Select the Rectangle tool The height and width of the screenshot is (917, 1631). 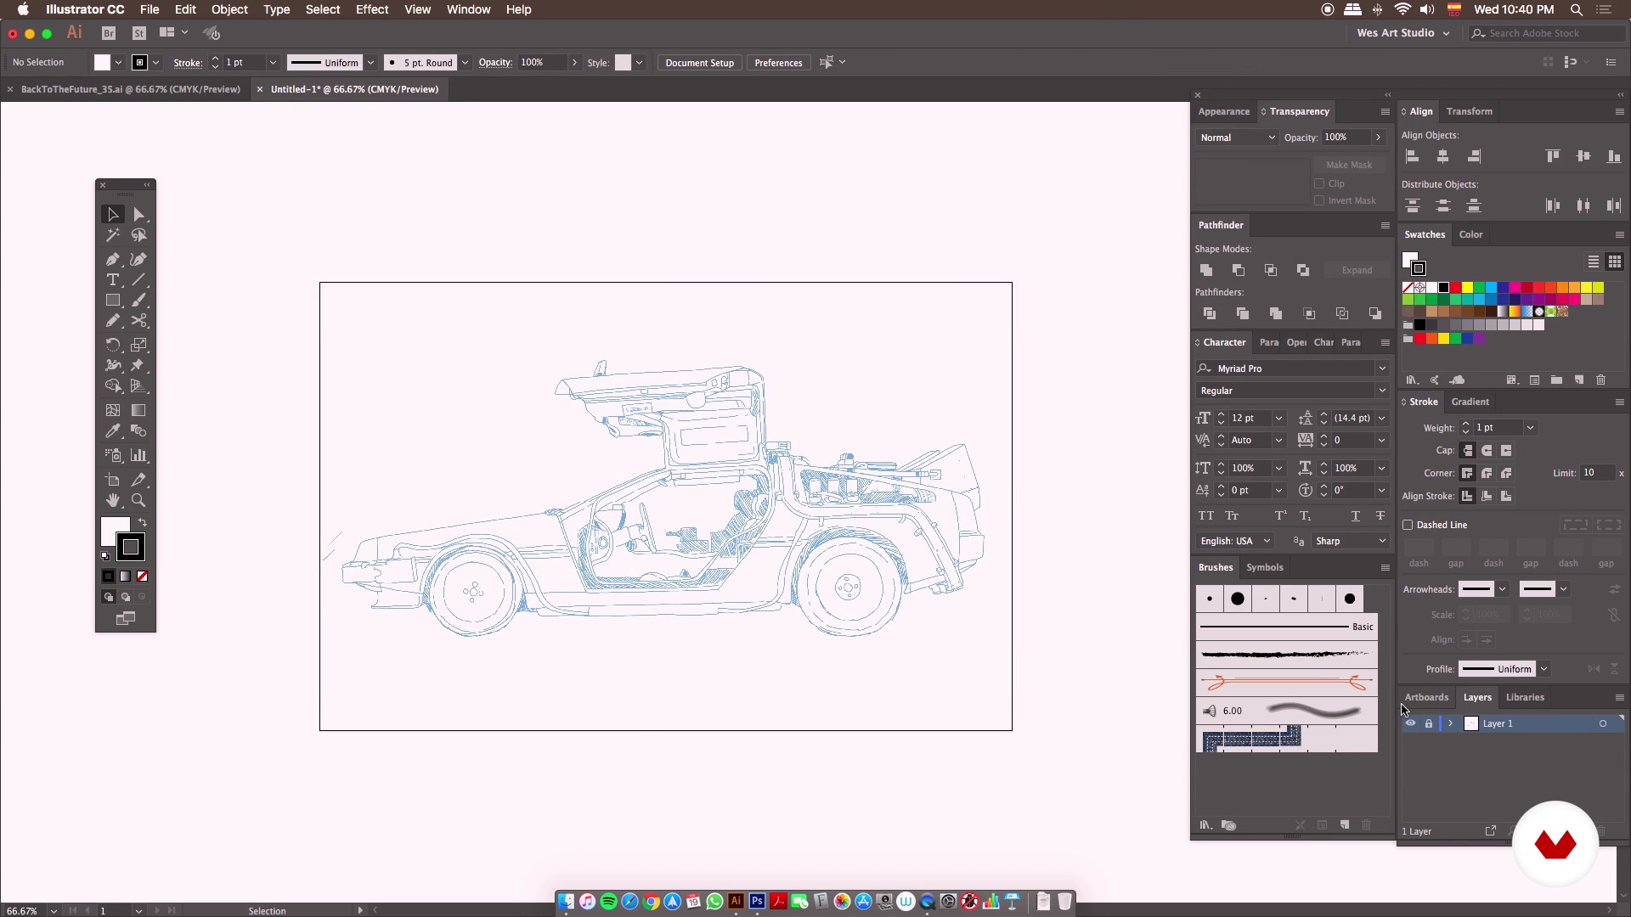112,300
